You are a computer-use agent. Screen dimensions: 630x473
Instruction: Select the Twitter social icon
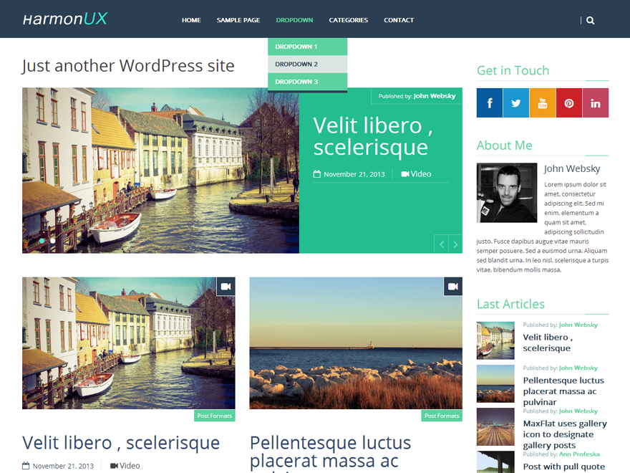515,102
